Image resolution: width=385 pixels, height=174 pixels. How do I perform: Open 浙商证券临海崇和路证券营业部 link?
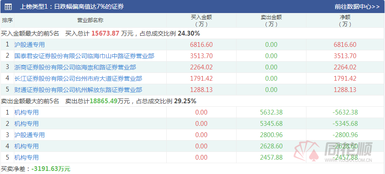coord(75,67)
